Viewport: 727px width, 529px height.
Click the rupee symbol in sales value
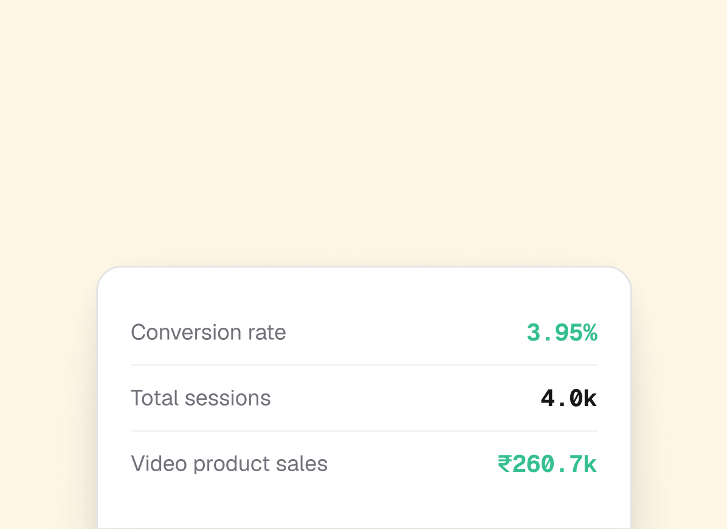pos(505,464)
